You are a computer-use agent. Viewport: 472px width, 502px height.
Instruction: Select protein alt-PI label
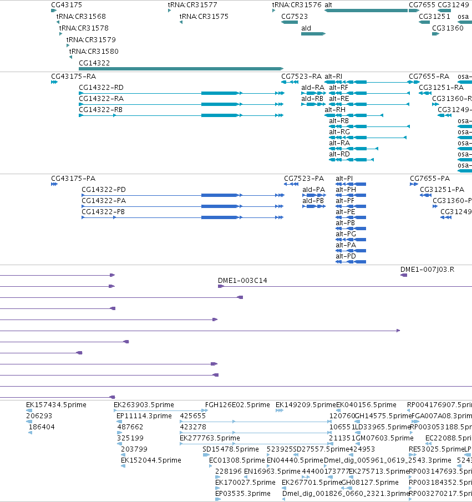[344, 179]
